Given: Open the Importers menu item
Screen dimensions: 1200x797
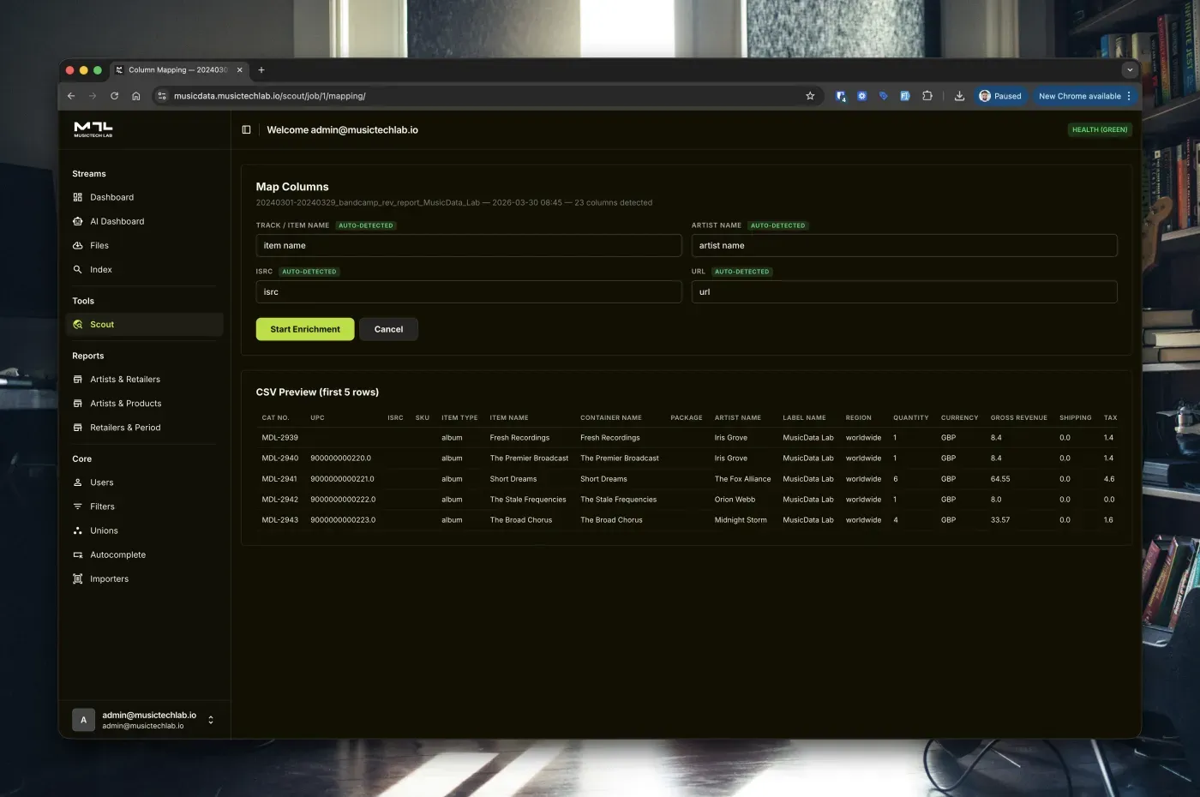Looking at the screenshot, I should click(109, 579).
